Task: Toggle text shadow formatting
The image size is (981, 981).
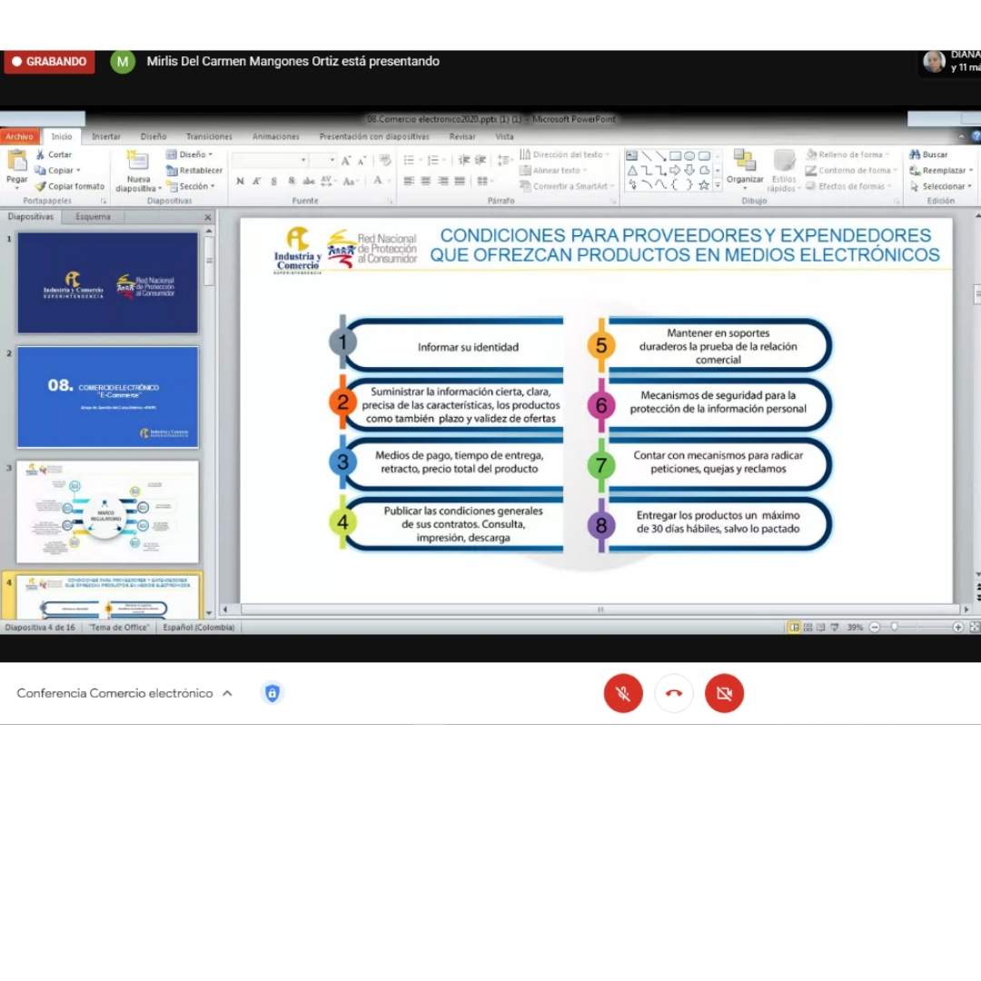Action: pyautogui.click(x=292, y=182)
